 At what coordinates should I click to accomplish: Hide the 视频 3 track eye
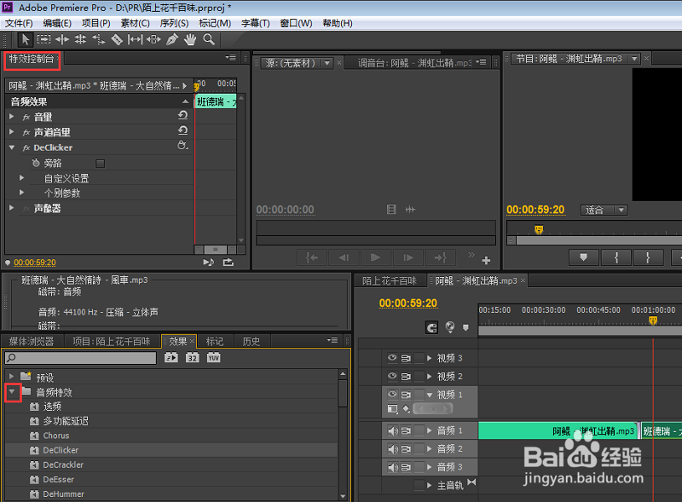392,358
